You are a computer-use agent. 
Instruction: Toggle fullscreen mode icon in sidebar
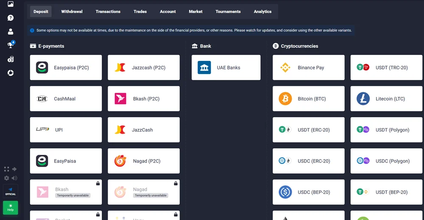click(7, 169)
